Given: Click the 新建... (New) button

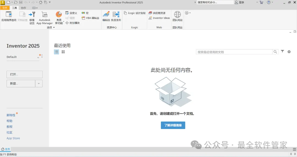Looking at the screenshot, I should click(x=21, y=83).
